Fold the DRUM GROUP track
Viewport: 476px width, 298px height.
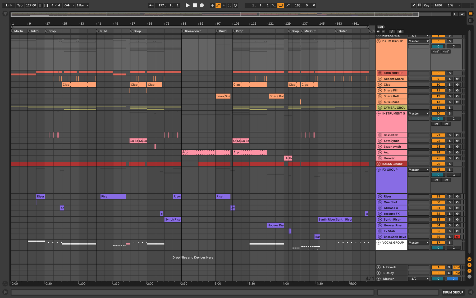tap(378, 41)
